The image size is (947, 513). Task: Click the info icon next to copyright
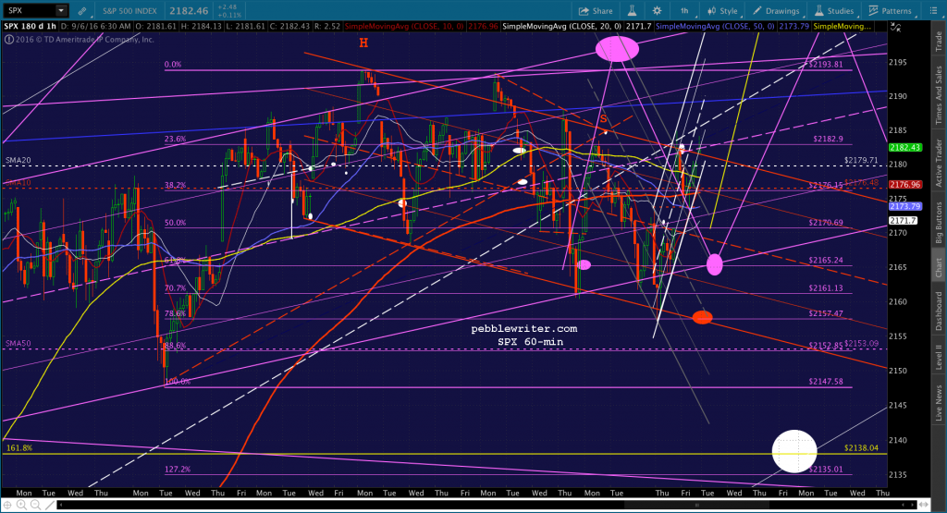click(x=8, y=39)
